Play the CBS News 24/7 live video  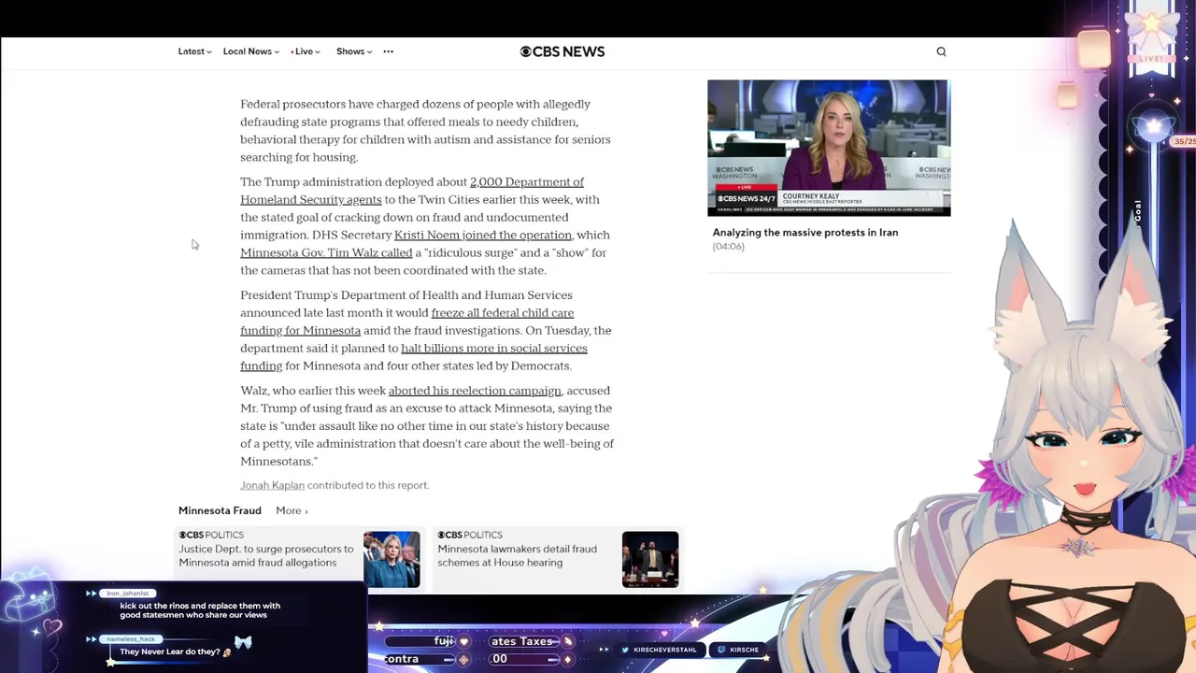pos(829,148)
